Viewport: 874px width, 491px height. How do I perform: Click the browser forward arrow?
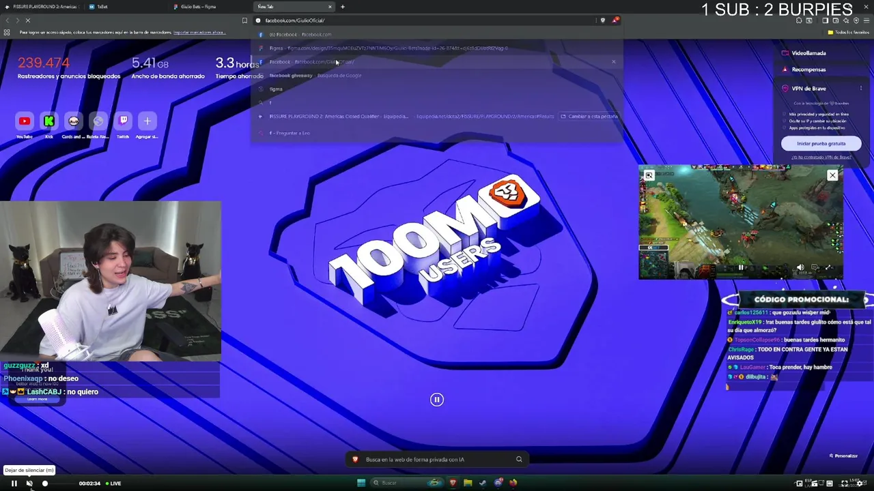point(18,20)
